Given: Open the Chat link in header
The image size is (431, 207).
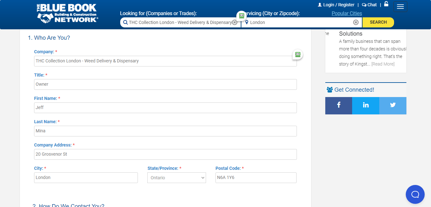Looking at the screenshot, I should [x=369, y=5].
